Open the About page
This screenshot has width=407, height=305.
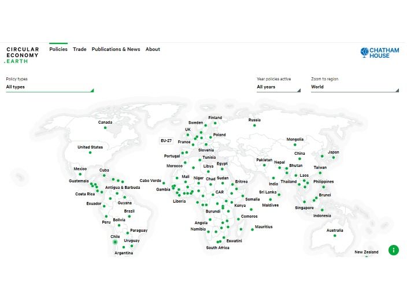point(153,49)
